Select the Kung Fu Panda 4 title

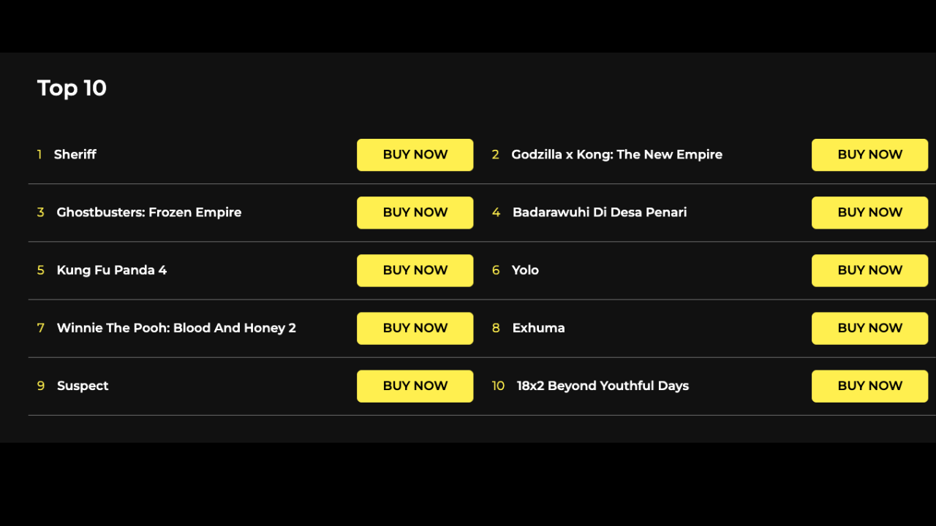[112, 270]
